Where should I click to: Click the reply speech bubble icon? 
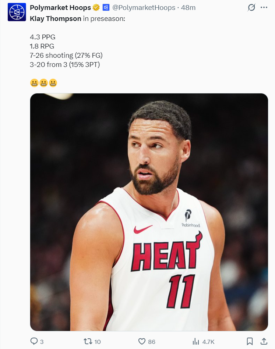(x=34, y=341)
